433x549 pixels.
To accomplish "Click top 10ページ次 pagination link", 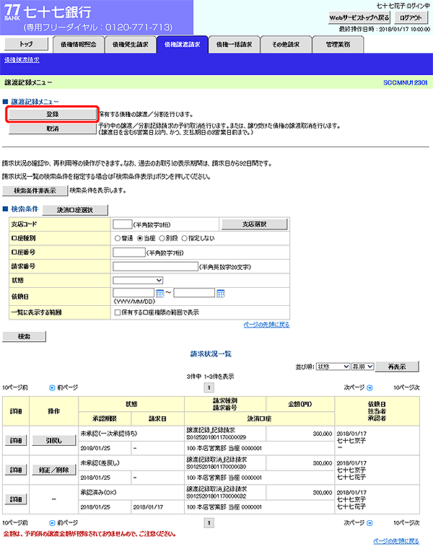I will point(406,387).
